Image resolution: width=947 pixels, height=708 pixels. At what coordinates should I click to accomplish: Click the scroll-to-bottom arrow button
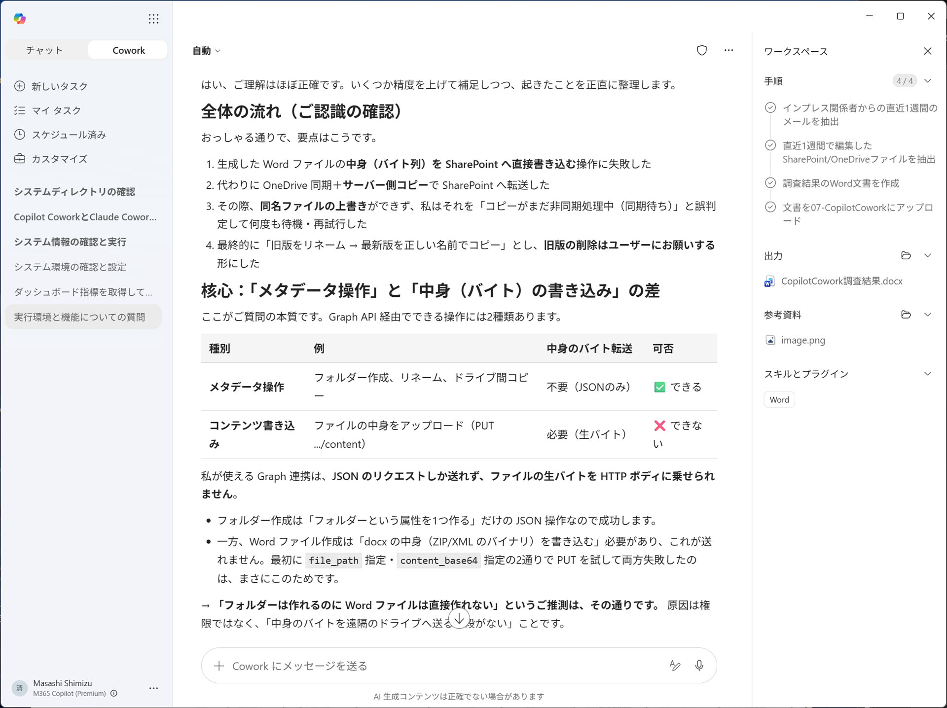coord(459,618)
